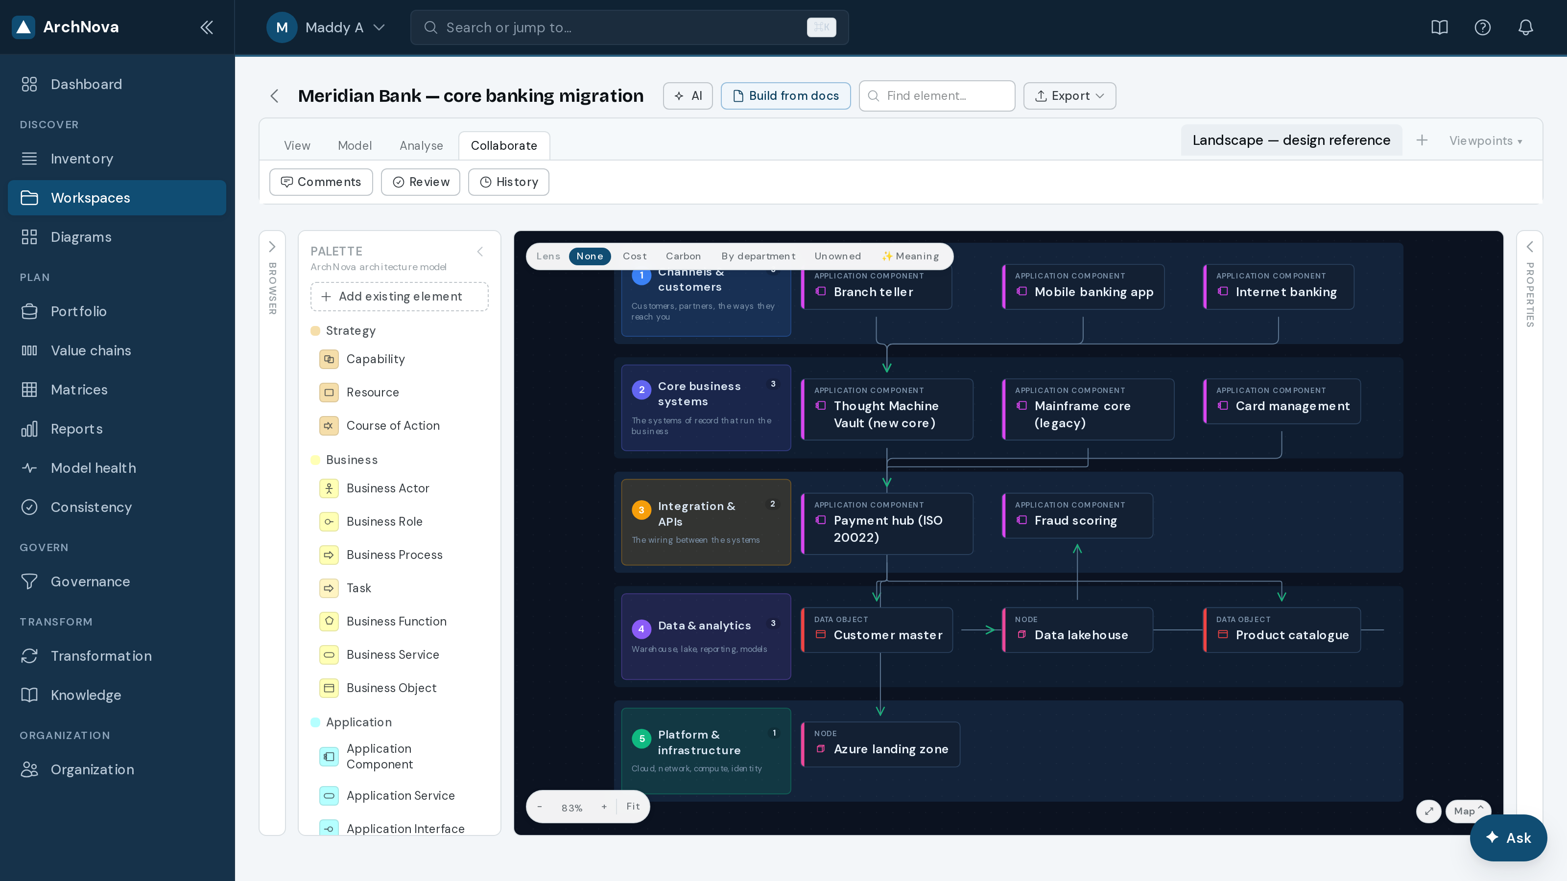The width and height of the screenshot is (1567, 881).
Task: Click Build from docs button
Action: pyautogui.click(x=785, y=96)
